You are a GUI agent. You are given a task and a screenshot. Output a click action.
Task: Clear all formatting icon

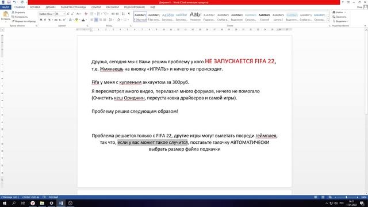(86, 14)
